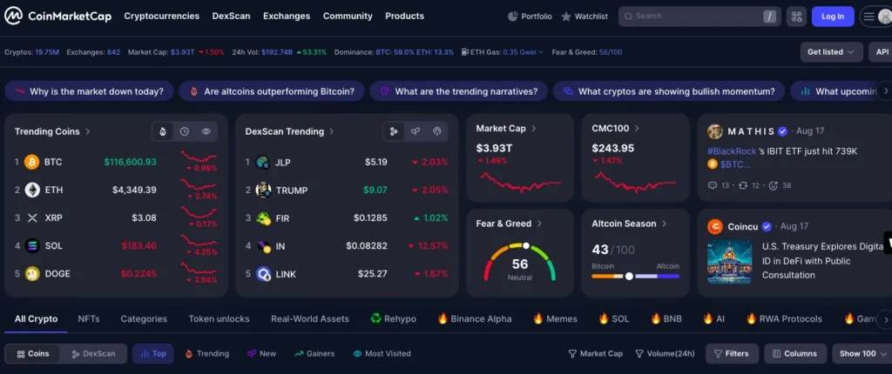
Task: Click the Ethereum ETH coin icon
Action: [x=32, y=190]
